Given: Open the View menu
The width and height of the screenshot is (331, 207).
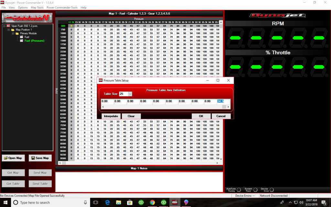Looking at the screenshot, I should (12, 7).
